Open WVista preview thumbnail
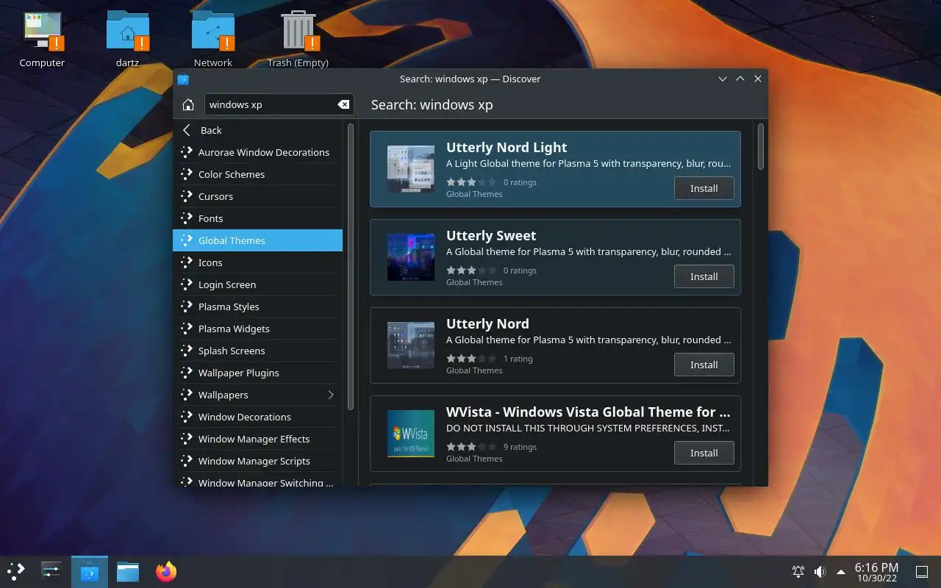Viewport: 941px width, 588px height. (411, 434)
